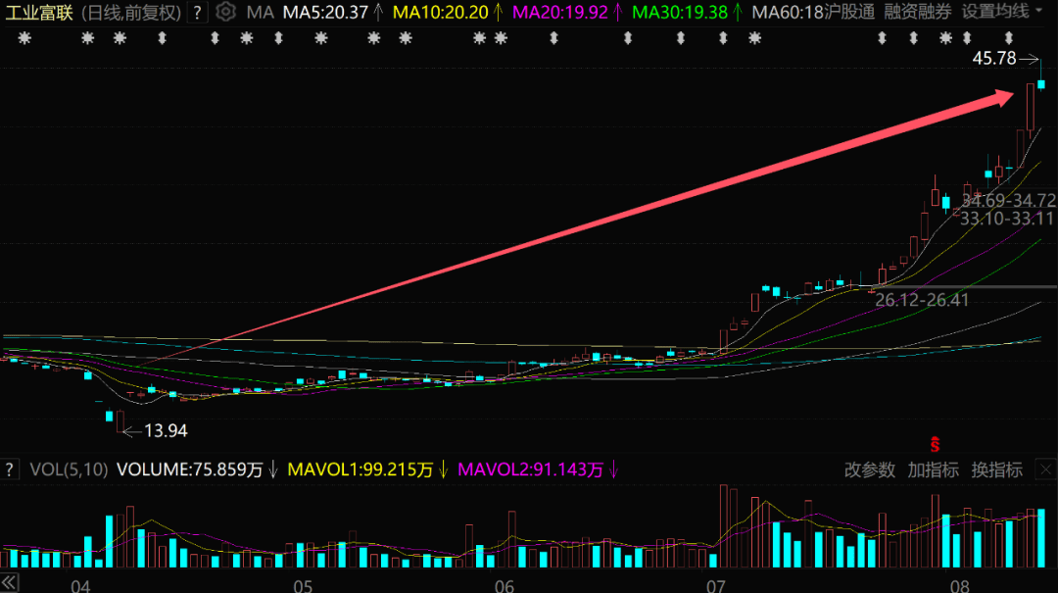Open the 设置均线 dropdown
The image size is (1058, 593).
point(1001,13)
